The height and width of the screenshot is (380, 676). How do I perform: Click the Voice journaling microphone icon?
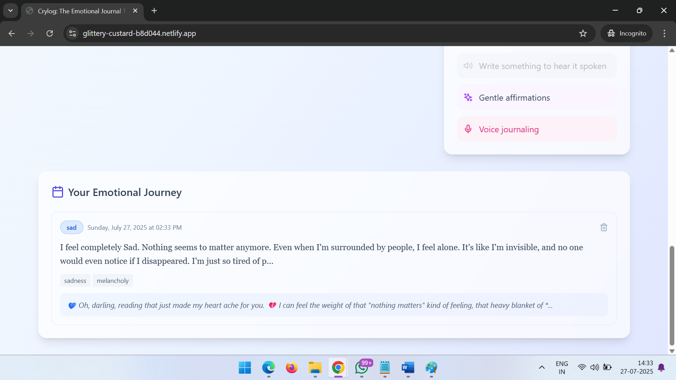[x=468, y=129]
